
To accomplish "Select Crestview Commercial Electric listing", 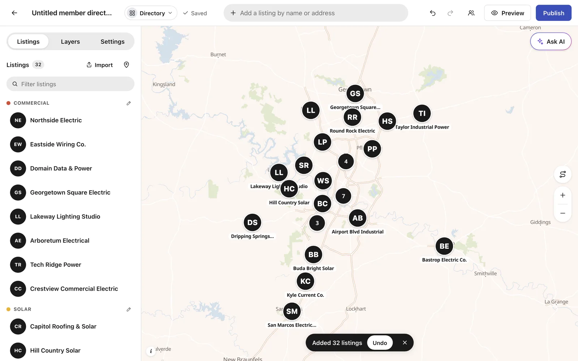I will point(70,289).
